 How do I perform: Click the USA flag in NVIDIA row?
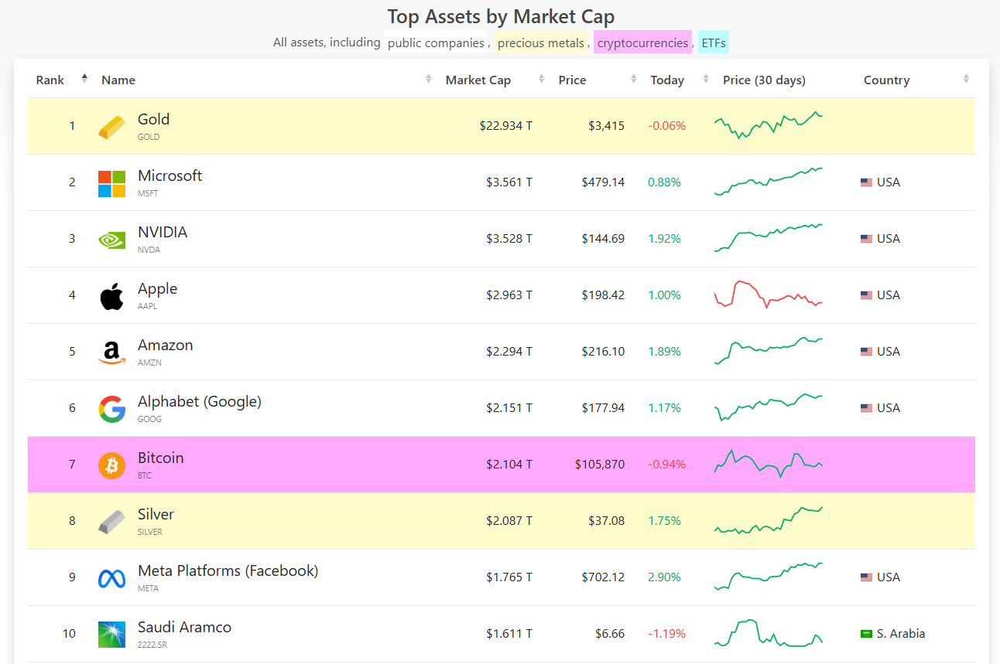[x=866, y=239]
